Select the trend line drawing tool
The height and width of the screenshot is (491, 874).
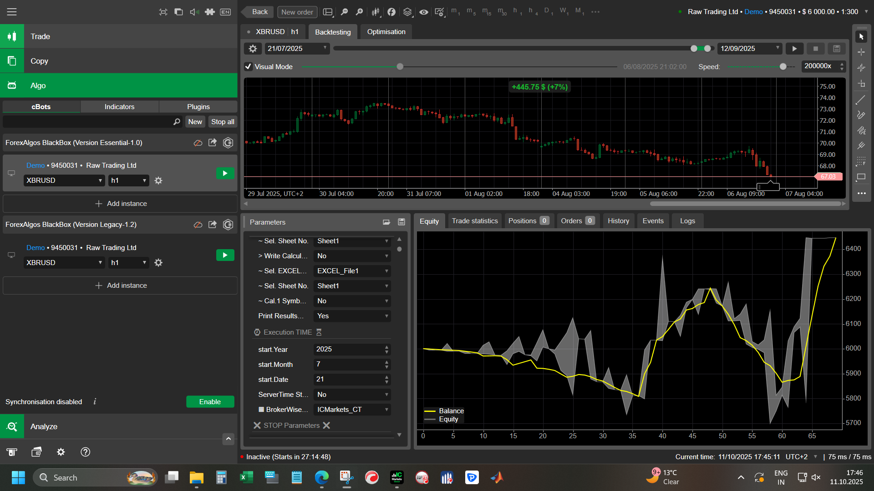(861, 100)
